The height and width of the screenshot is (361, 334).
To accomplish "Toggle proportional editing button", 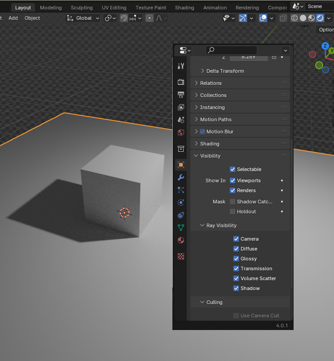I will pyautogui.click(x=149, y=18).
